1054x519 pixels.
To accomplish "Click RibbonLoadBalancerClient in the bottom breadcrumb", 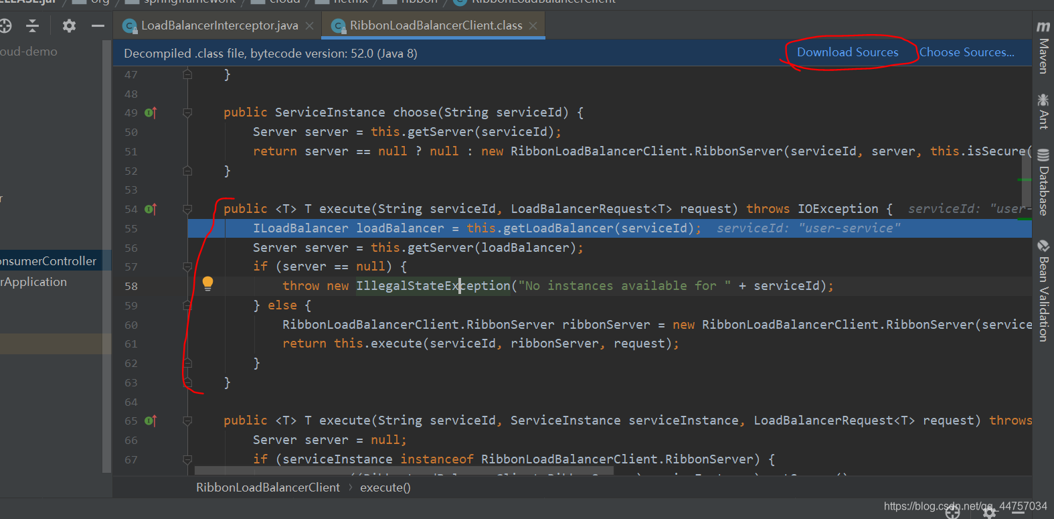I will [268, 488].
